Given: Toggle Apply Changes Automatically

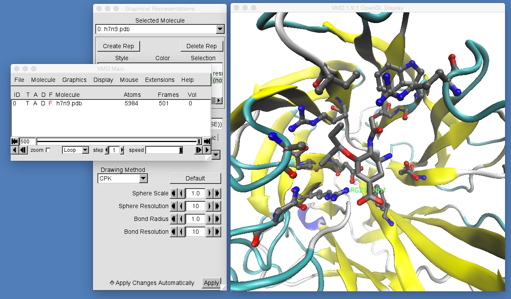Looking at the screenshot, I should [x=113, y=283].
